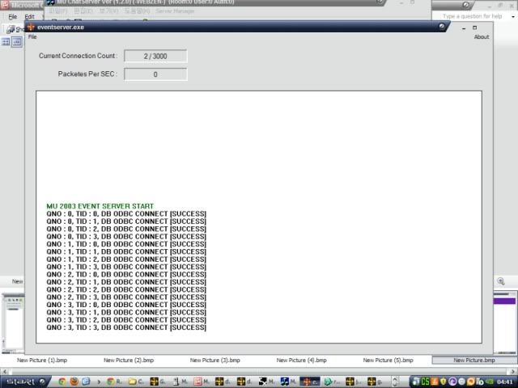Viewport: 518px width, 388px height.
Task: Click the magnifier icon at right edge
Action: tap(501, 281)
